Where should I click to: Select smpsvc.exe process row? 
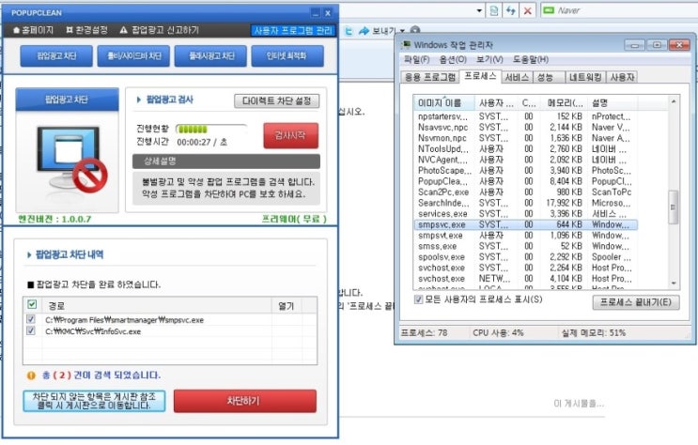pyautogui.click(x=525, y=224)
